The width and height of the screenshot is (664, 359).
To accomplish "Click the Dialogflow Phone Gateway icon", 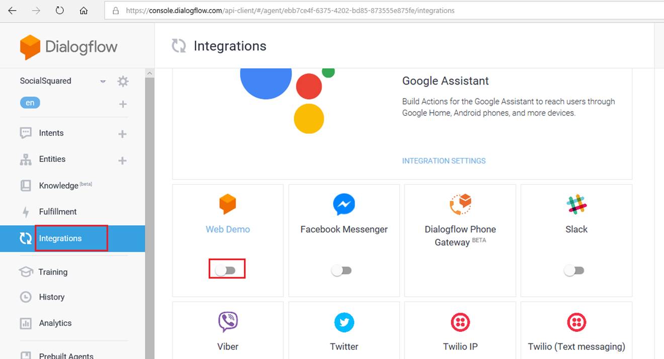I will [460, 205].
